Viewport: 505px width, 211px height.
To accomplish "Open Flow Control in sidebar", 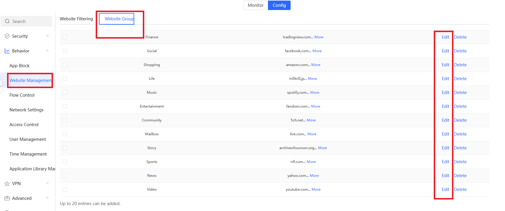I will click(x=22, y=95).
